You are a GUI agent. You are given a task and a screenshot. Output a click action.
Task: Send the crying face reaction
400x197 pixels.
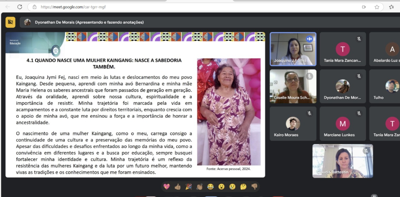tap(232, 187)
